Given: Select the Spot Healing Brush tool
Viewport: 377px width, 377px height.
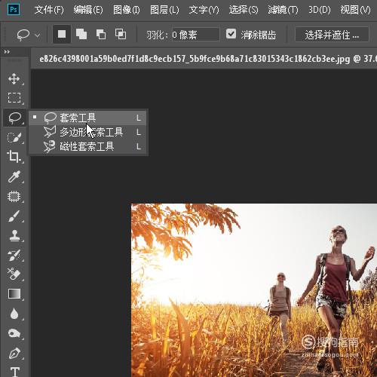Looking at the screenshot, I should tap(14, 196).
